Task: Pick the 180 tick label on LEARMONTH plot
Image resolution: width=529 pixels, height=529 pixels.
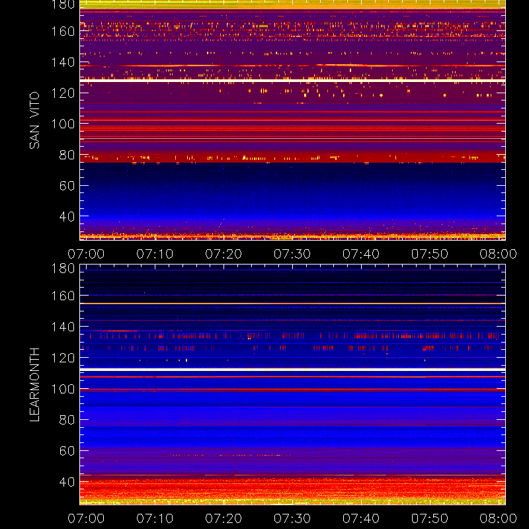Action: coord(63,268)
